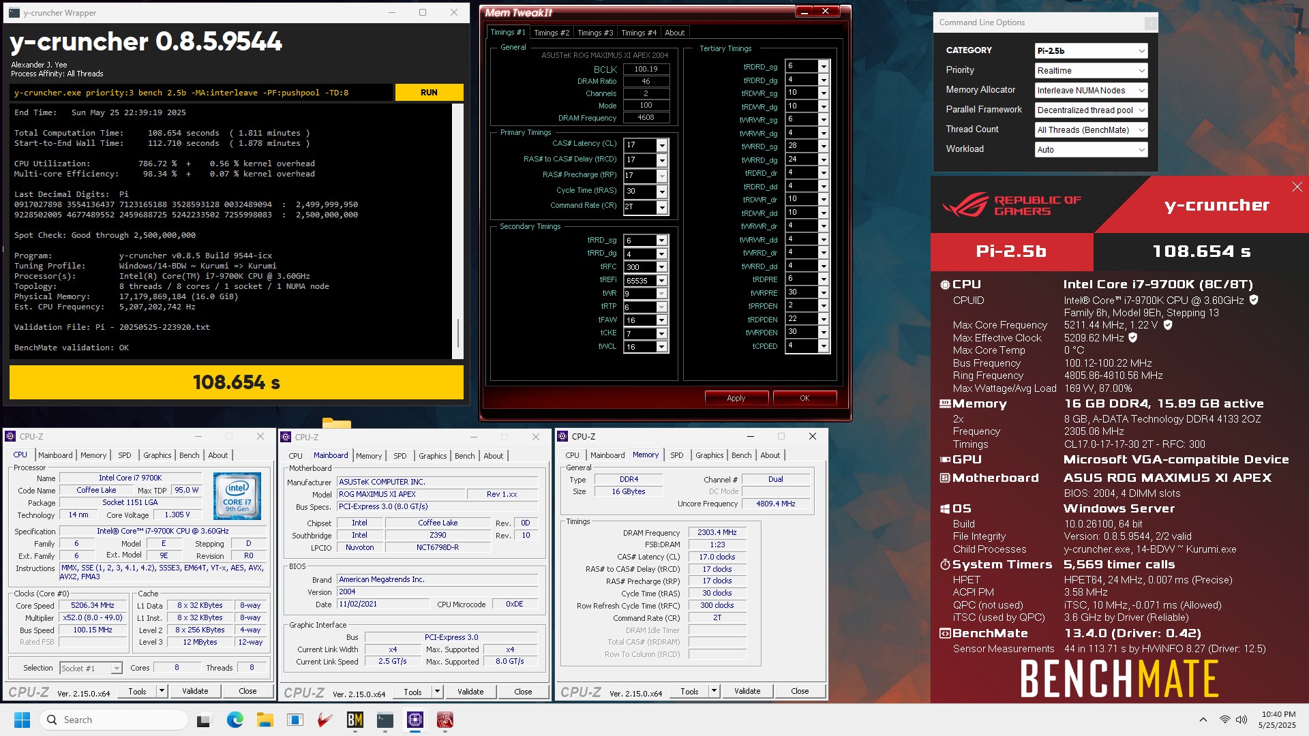Click the System Timers stopwatch icon
Image resolution: width=1309 pixels, height=736 pixels.
[945, 565]
